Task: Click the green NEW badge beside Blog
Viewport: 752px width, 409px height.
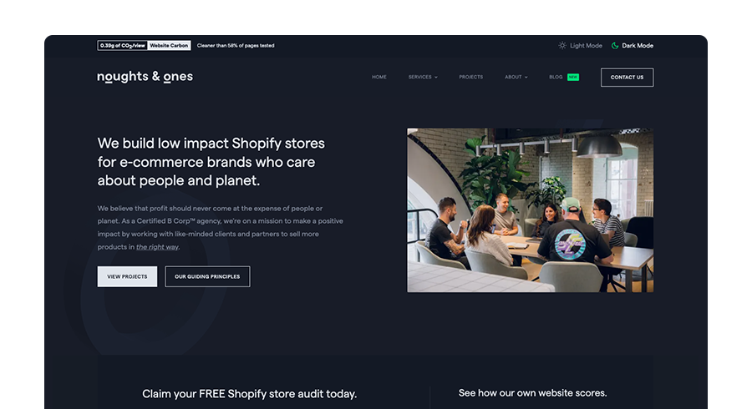Action: click(573, 77)
